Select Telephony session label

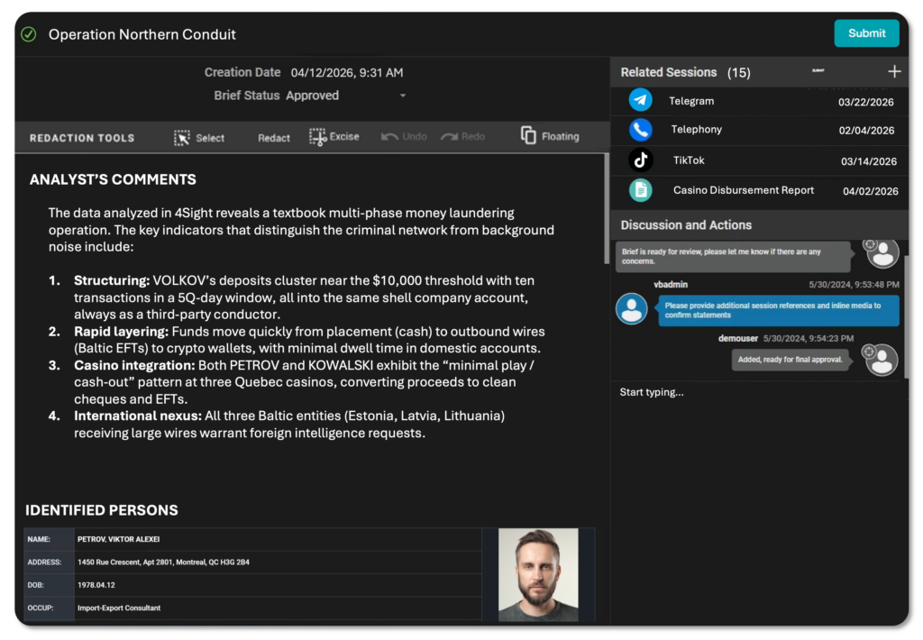point(697,129)
